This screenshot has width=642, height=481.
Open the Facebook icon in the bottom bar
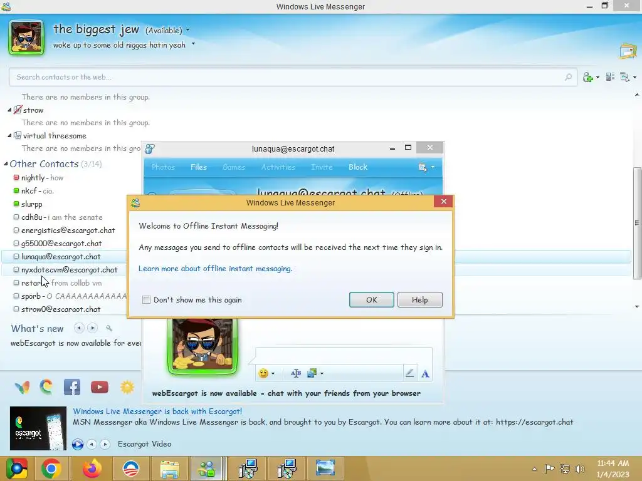click(x=72, y=387)
